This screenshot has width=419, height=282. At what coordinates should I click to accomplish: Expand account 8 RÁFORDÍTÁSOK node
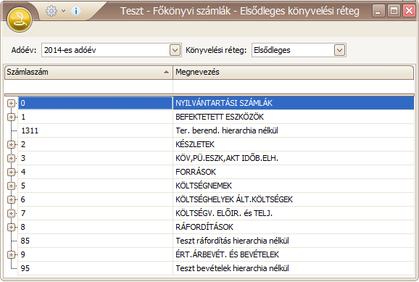[11, 227]
